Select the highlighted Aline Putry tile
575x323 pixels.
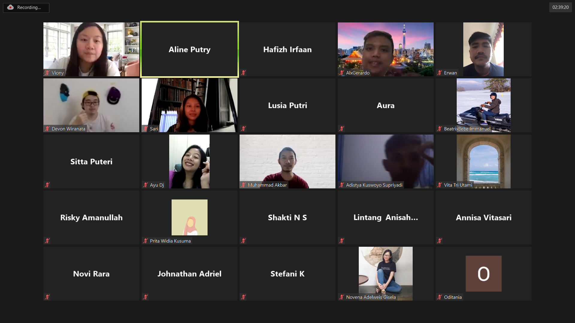190,49
